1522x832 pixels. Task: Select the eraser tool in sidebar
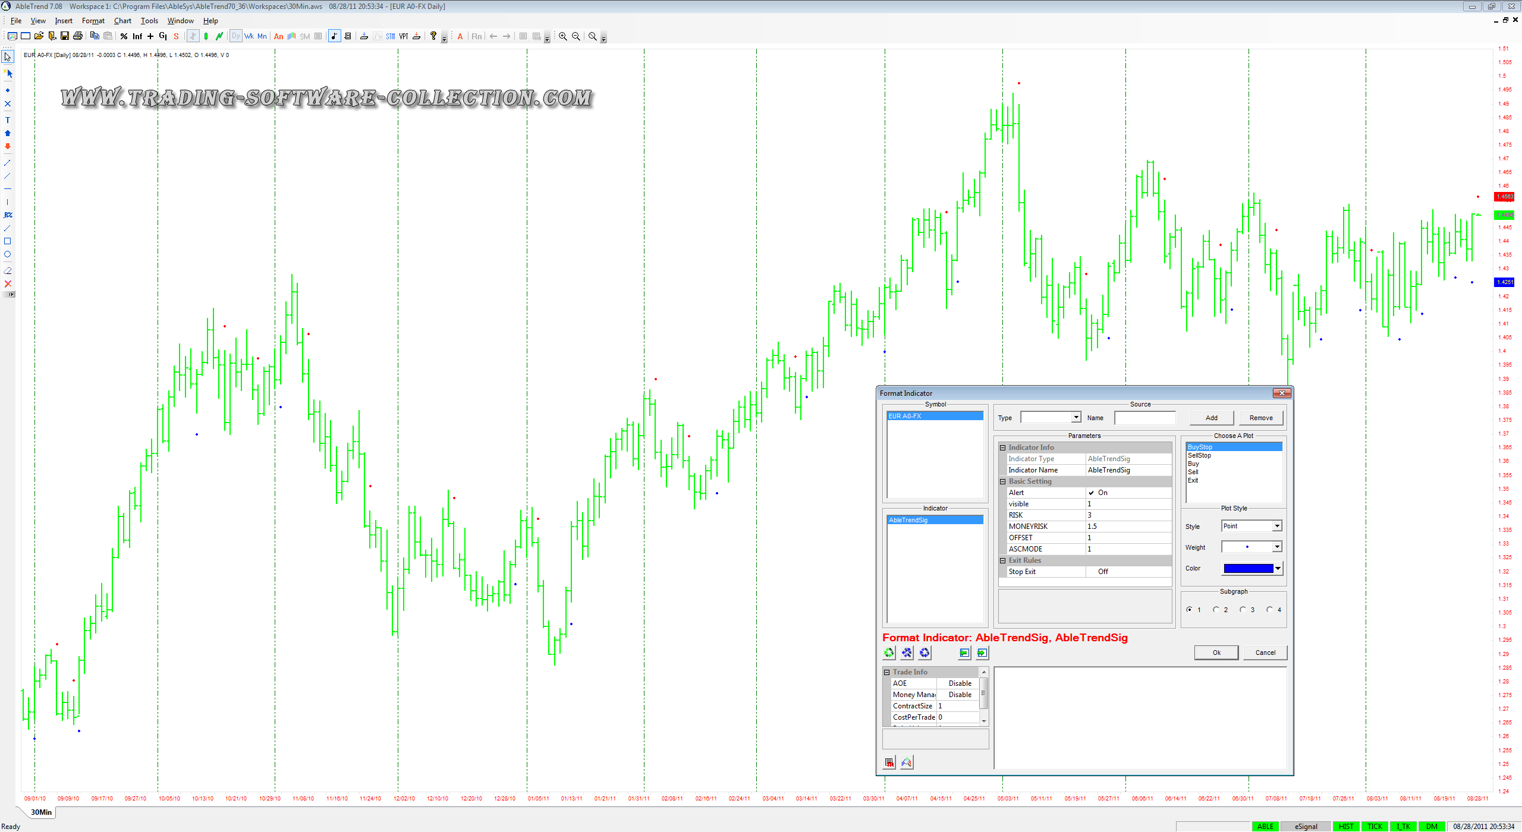(x=8, y=270)
